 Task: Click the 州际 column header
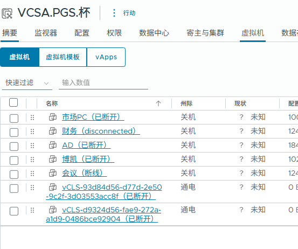(186, 103)
